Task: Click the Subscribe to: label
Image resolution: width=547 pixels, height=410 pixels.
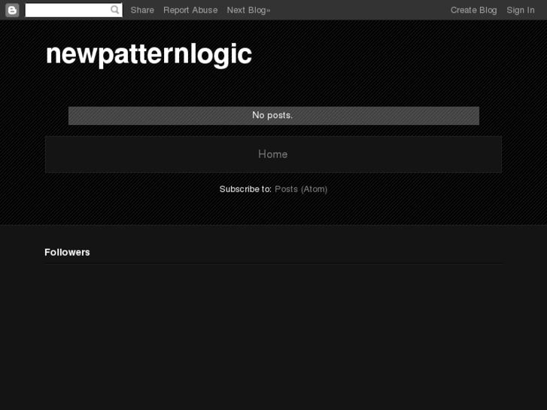Action: click(245, 189)
